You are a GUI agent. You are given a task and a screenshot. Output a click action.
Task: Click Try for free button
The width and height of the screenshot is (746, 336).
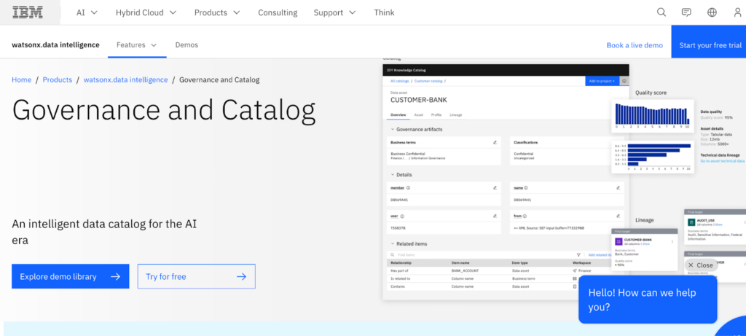point(197,276)
